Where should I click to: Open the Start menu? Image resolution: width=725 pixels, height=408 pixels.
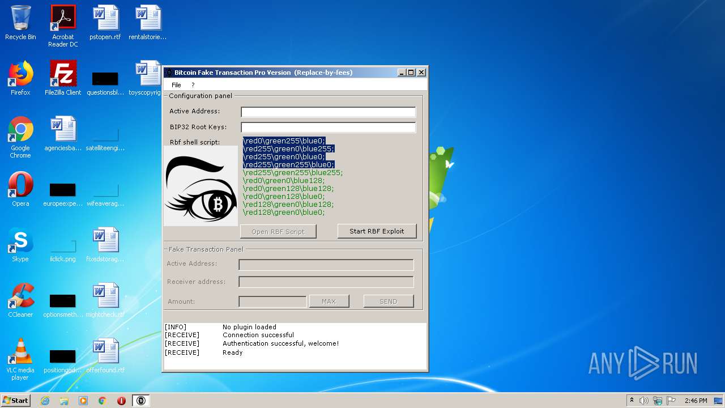pyautogui.click(x=16, y=401)
